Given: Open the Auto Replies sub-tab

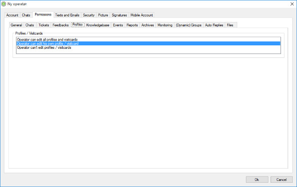Looking at the screenshot, I should [x=214, y=25].
